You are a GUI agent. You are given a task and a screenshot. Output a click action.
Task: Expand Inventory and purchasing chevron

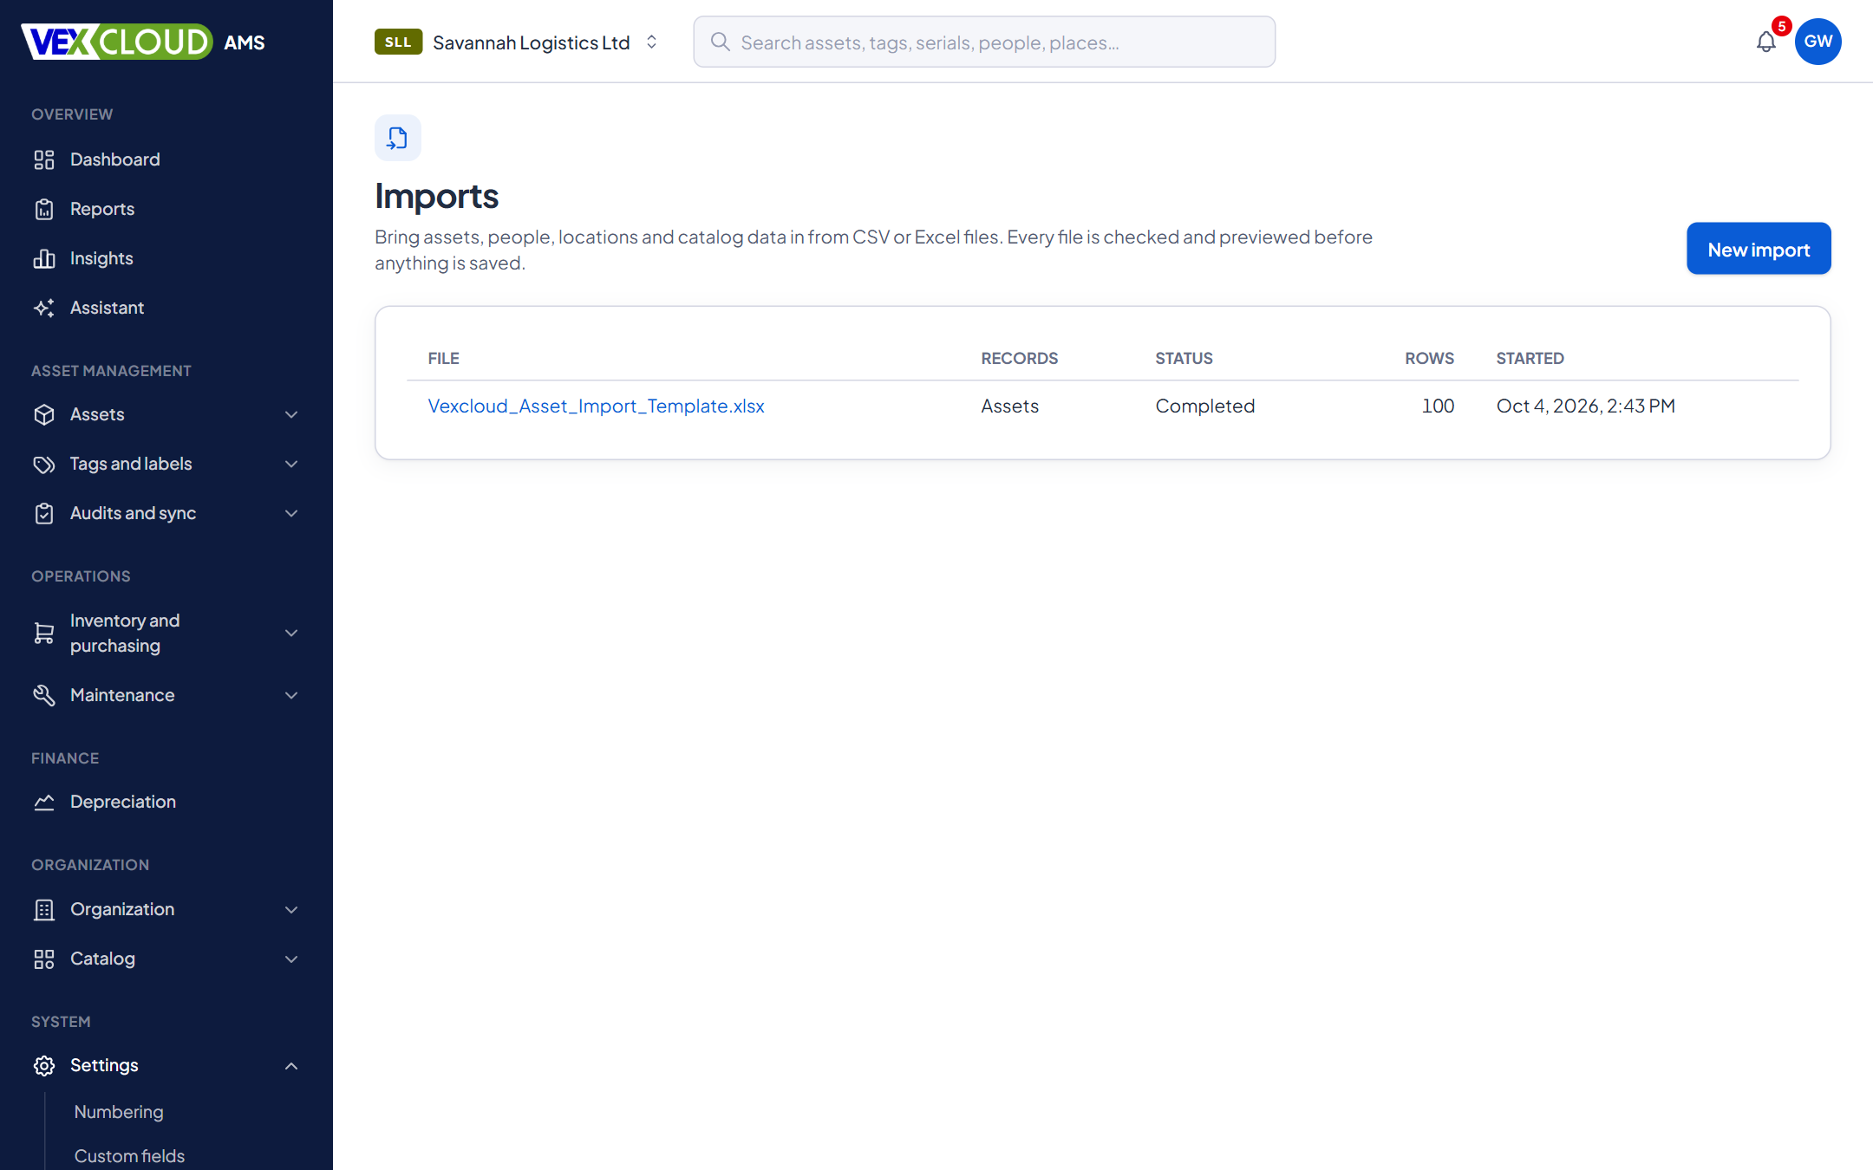[x=291, y=633]
